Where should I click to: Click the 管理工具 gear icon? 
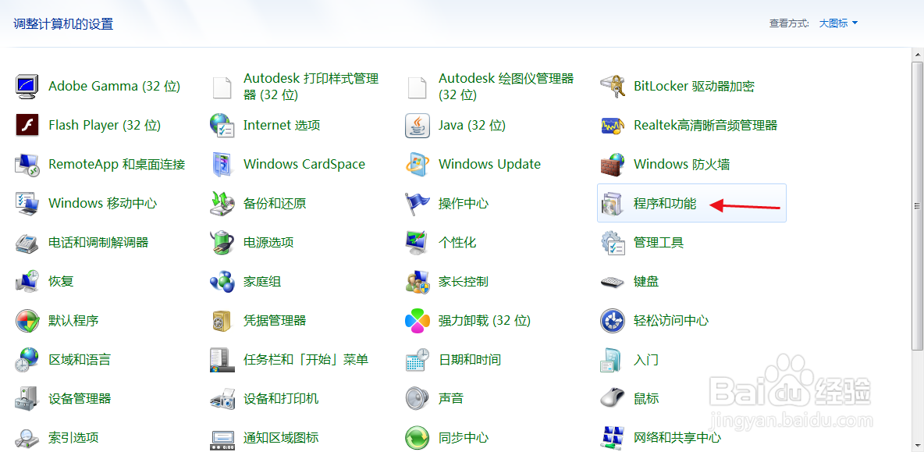[613, 242]
